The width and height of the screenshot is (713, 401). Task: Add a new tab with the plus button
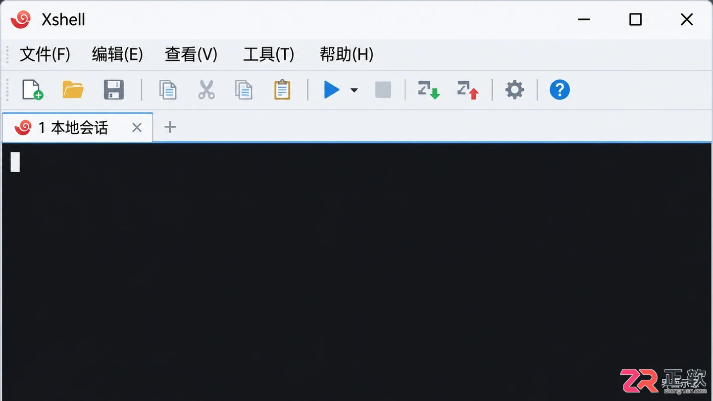tap(170, 127)
